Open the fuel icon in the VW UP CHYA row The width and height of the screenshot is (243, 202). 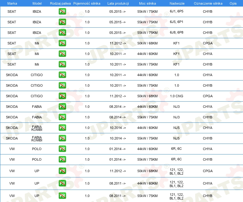click(62, 183)
